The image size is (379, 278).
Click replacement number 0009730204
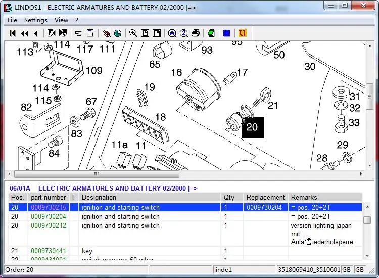(x=264, y=208)
